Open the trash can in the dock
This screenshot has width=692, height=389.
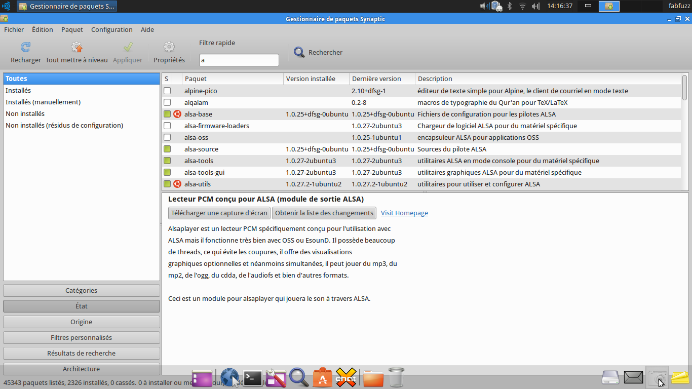(396, 377)
